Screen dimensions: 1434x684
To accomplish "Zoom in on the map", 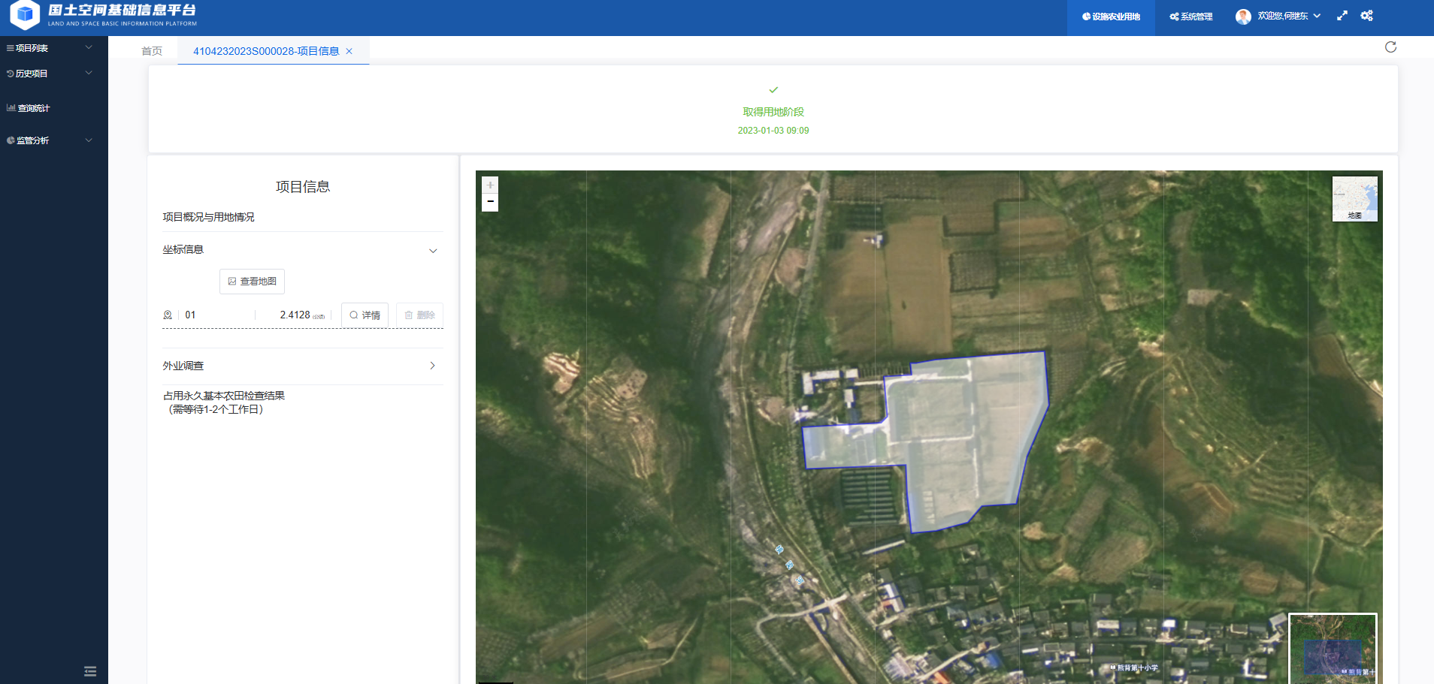I will coord(490,185).
